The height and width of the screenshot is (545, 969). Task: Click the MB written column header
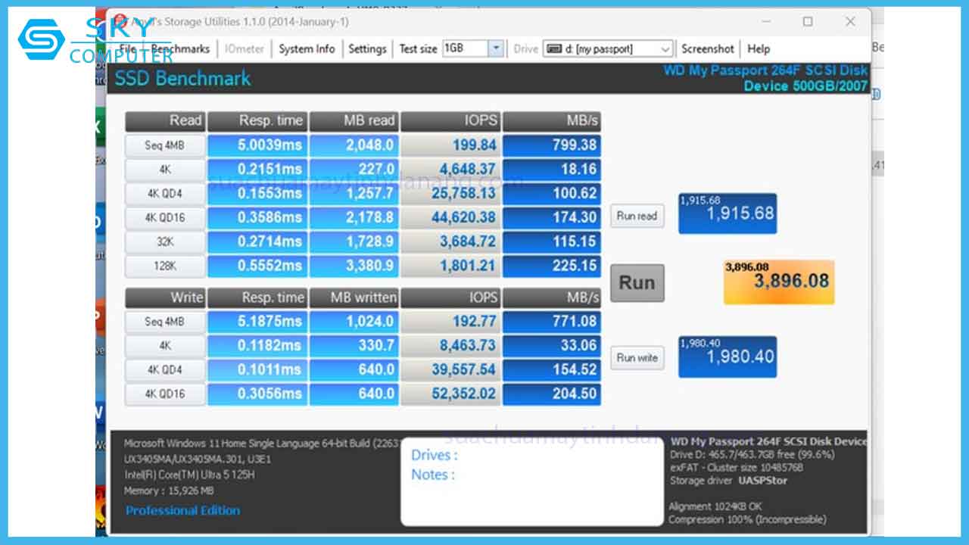pyautogui.click(x=354, y=297)
